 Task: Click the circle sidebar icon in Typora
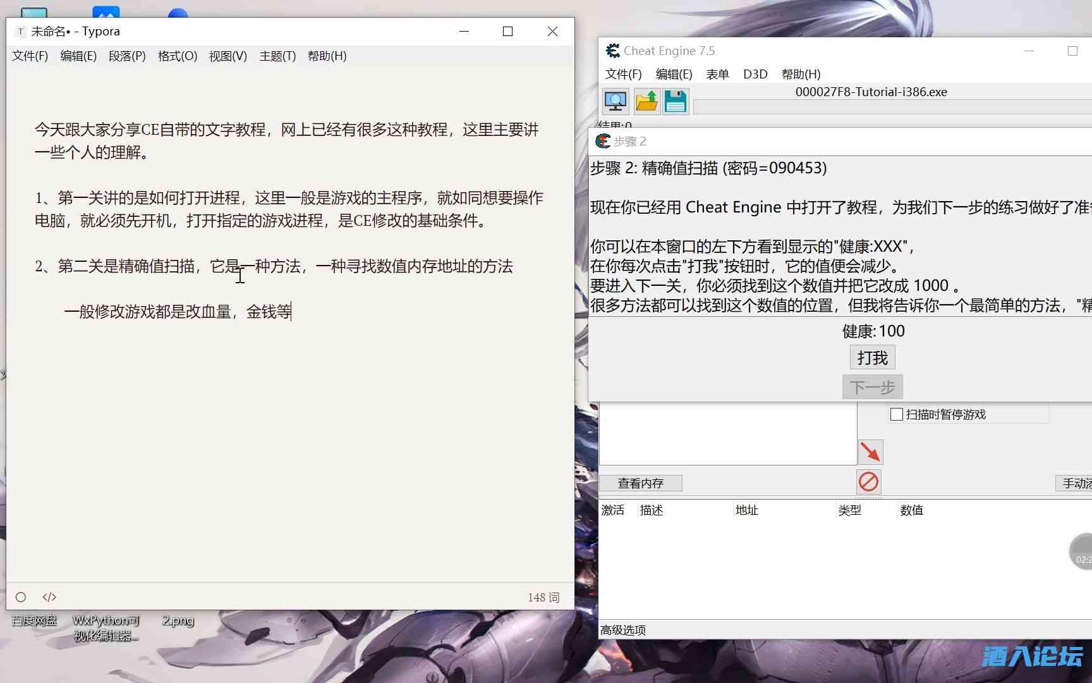click(x=21, y=597)
